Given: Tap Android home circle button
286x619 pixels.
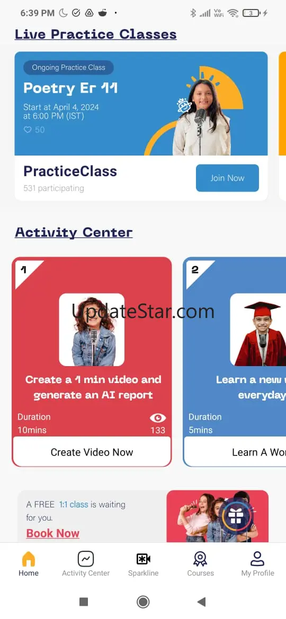Looking at the screenshot, I should [x=143, y=602].
